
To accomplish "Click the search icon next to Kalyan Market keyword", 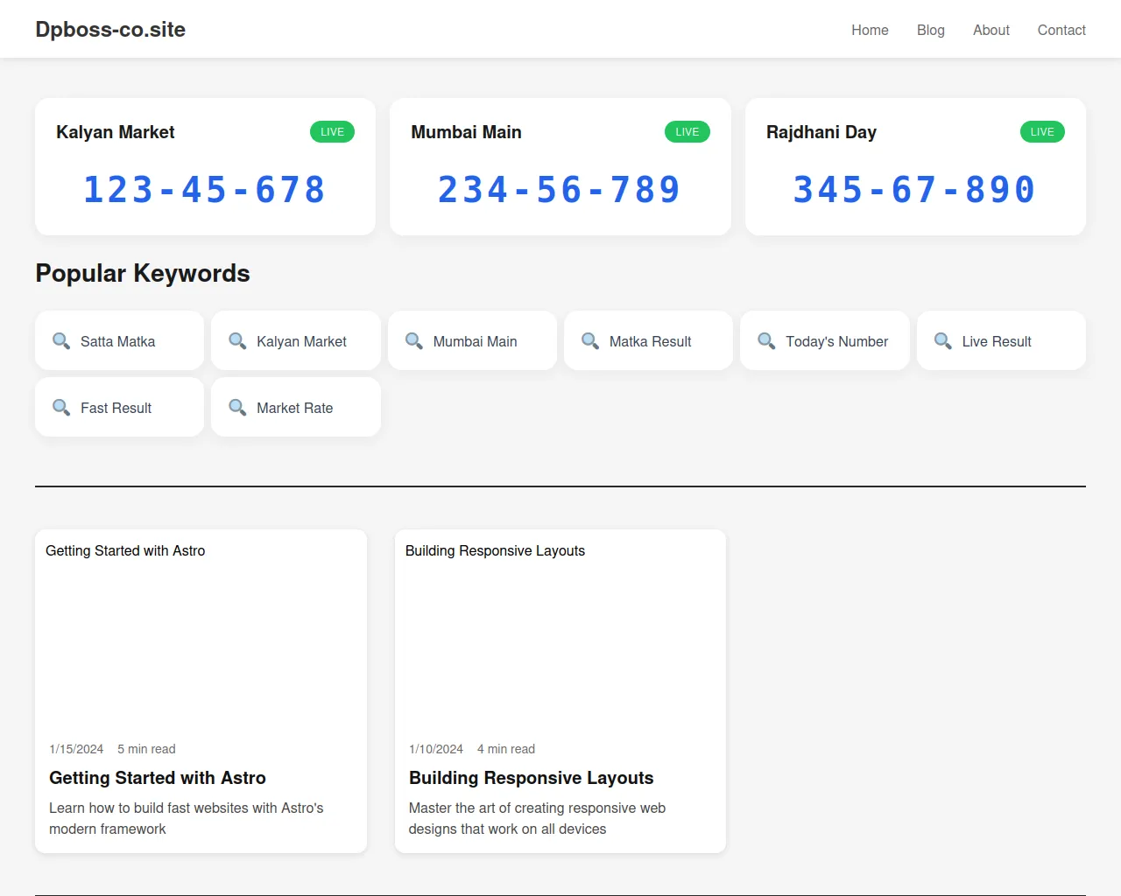I will [x=237, y=340].
